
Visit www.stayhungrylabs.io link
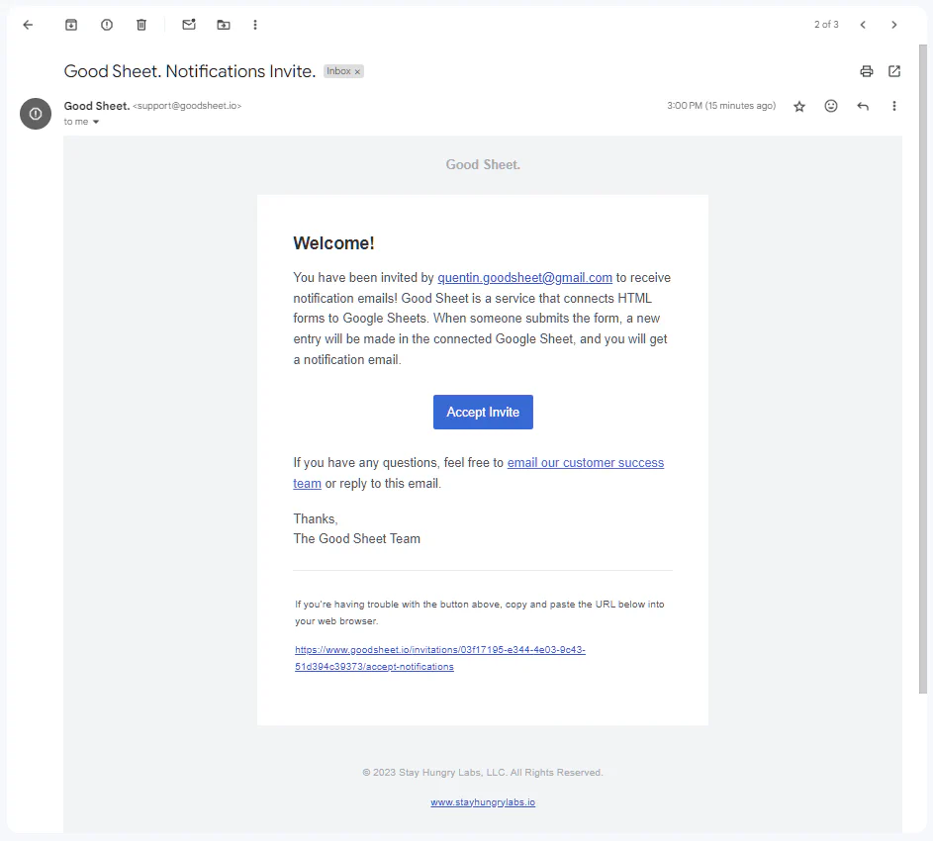[483, 802]
